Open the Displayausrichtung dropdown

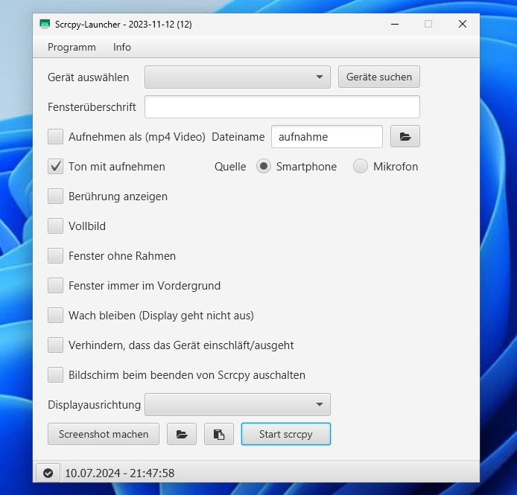(238, 404)
